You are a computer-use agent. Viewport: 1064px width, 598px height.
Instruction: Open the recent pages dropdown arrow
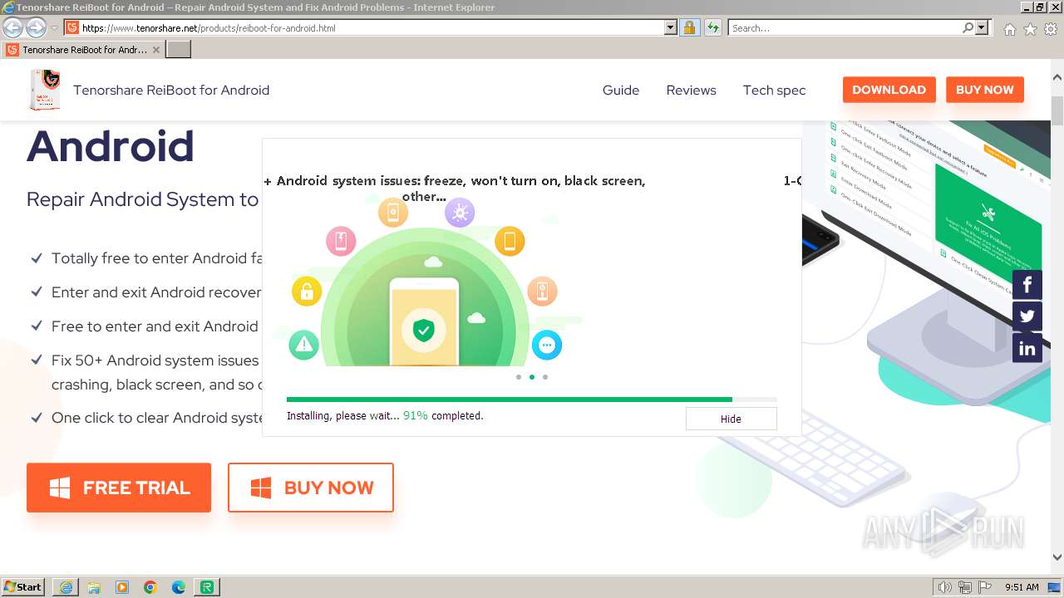[54, 28]
